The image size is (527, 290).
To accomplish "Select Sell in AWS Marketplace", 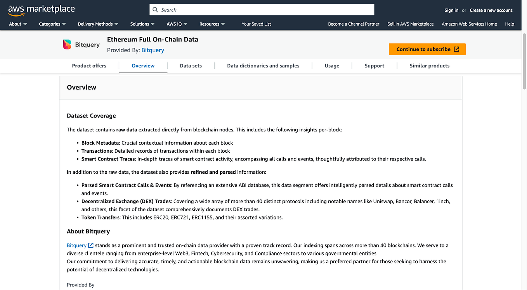I will pos(411,24).
